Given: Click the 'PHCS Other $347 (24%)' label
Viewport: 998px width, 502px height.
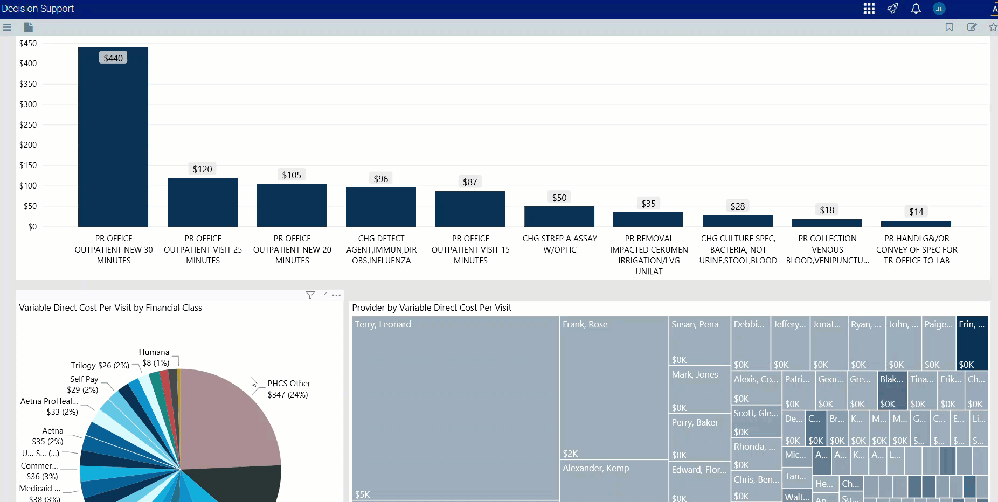Looking at the screenshot, I should pyautogui.click(x=289, y=389).
